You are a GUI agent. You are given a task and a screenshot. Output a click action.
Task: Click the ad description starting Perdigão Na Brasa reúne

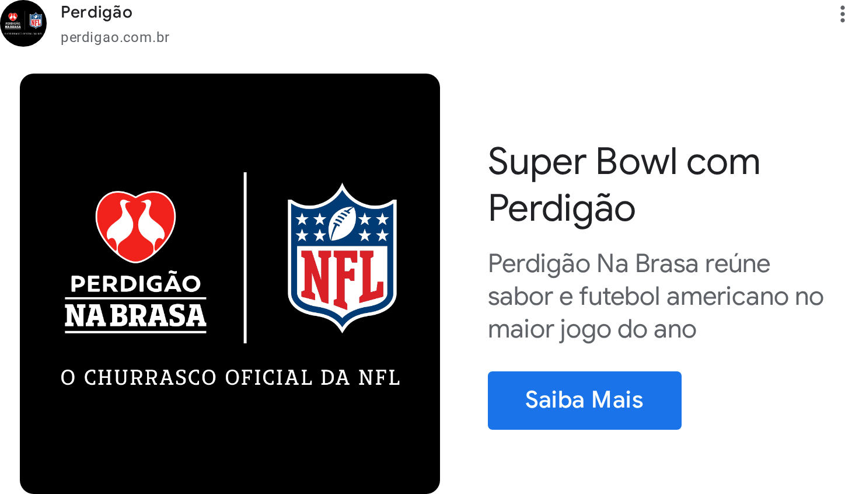[655, 297]
